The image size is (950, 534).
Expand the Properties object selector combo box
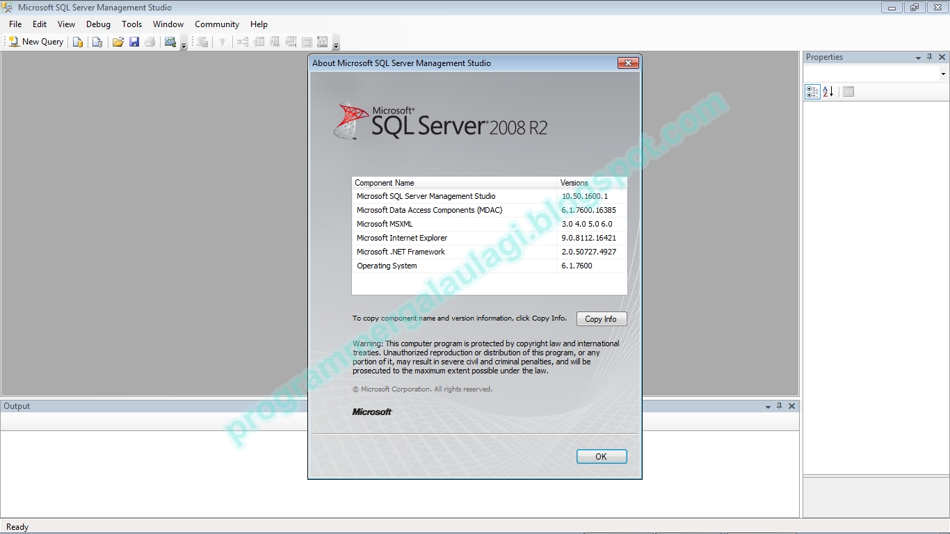[943, 74]
